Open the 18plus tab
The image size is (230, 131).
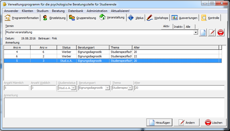pos(136,18)
